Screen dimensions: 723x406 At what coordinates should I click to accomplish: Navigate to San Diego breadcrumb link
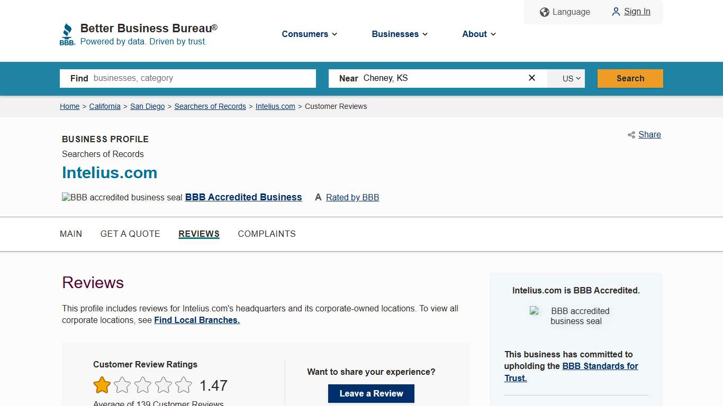pyautogui.click(x=147, y=106)
